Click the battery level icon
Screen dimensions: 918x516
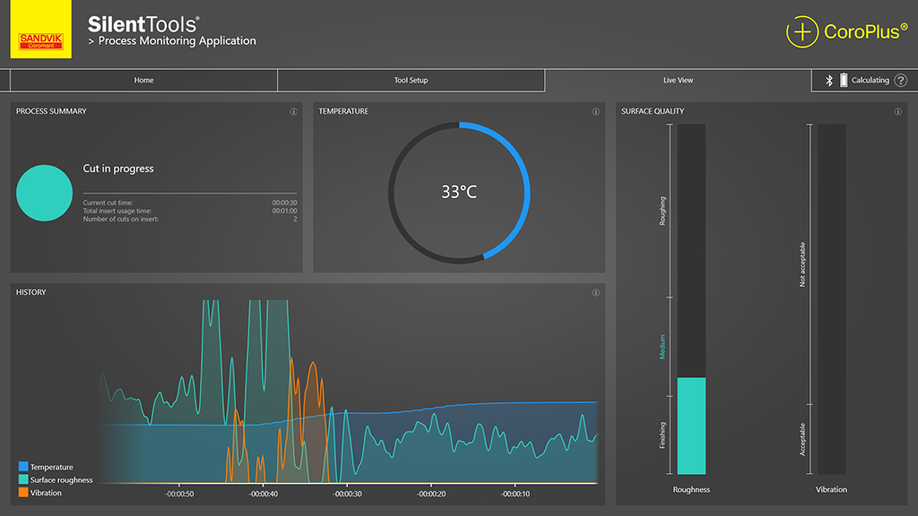click(x=844, y=80)
